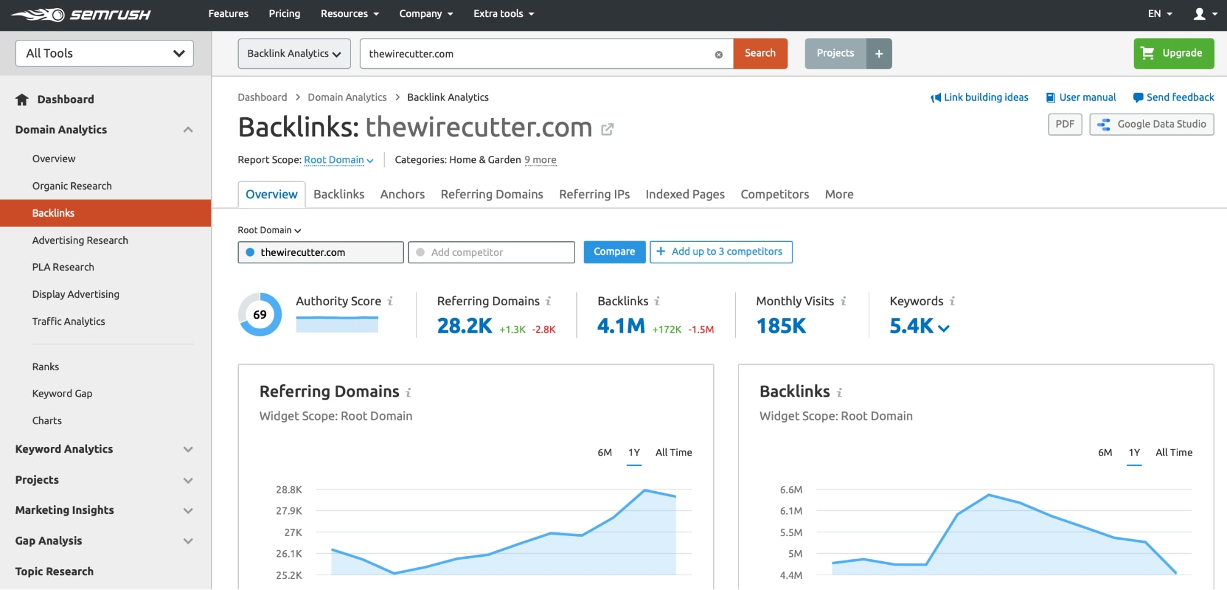Click the Projects button
Image resolution: width=1227 pixels, height=590 pixels.
click(x=835, y=53)
